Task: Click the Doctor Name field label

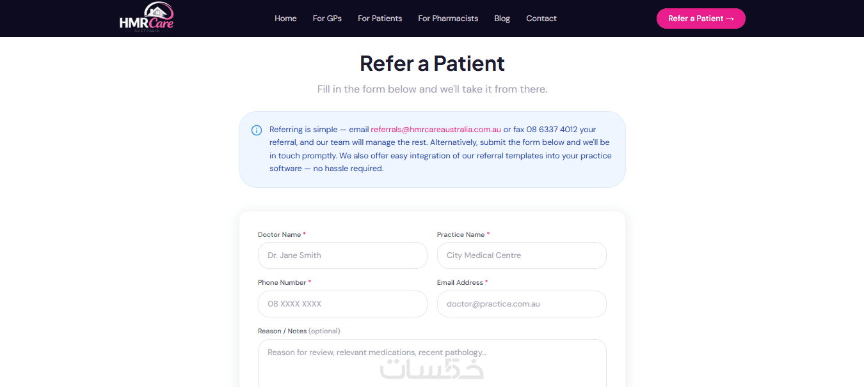Action: 279,234
